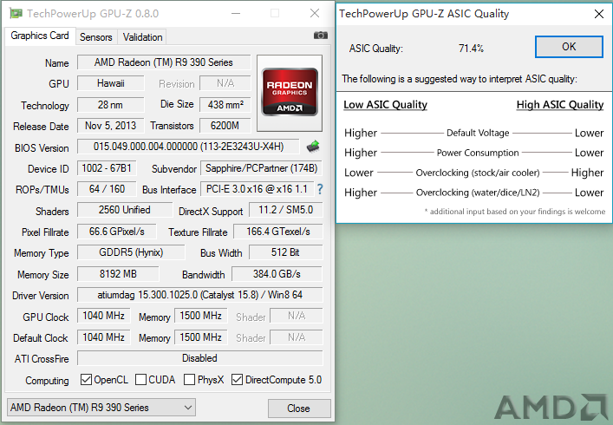Switch to the Graphics Card tab

(40, 36)
